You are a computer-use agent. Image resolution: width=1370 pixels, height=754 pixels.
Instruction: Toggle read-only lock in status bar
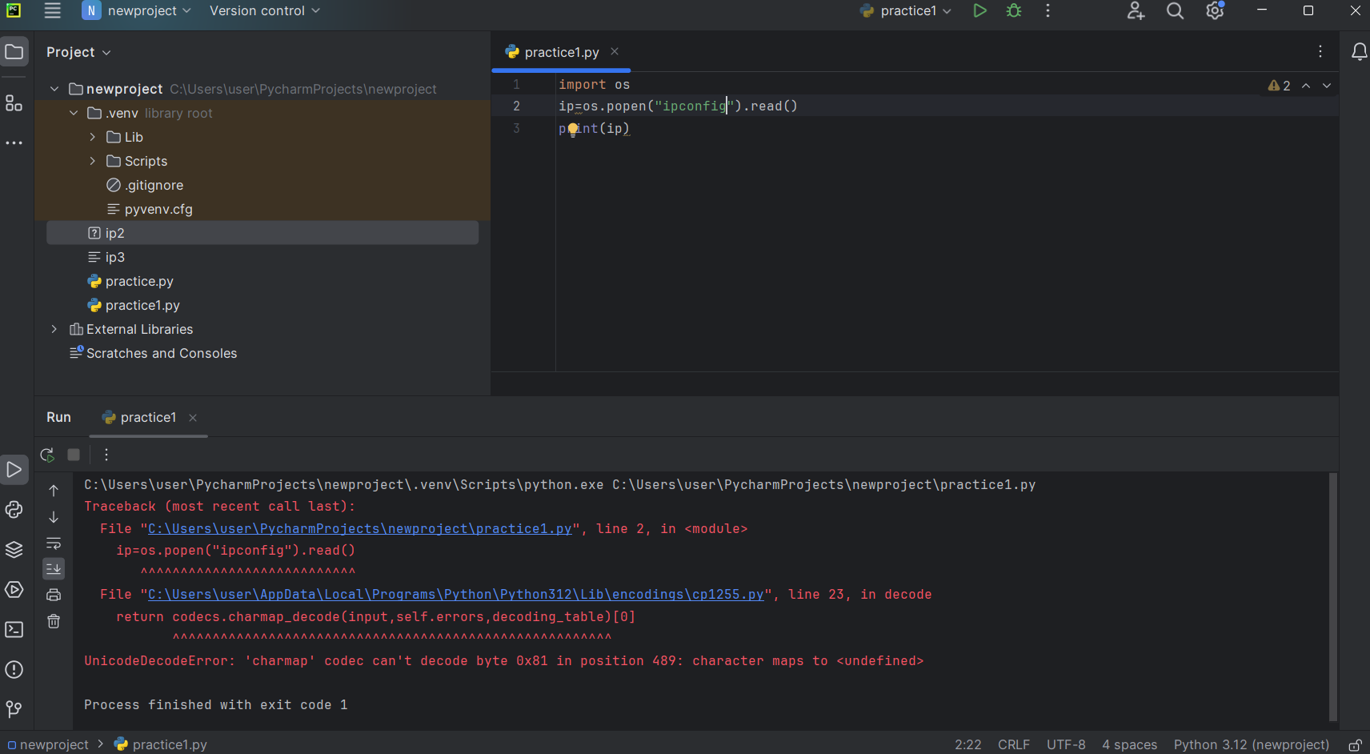click(x=1355, y=745)
